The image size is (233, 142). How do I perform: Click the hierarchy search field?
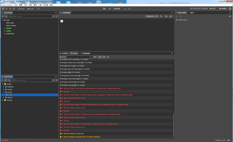30,16
